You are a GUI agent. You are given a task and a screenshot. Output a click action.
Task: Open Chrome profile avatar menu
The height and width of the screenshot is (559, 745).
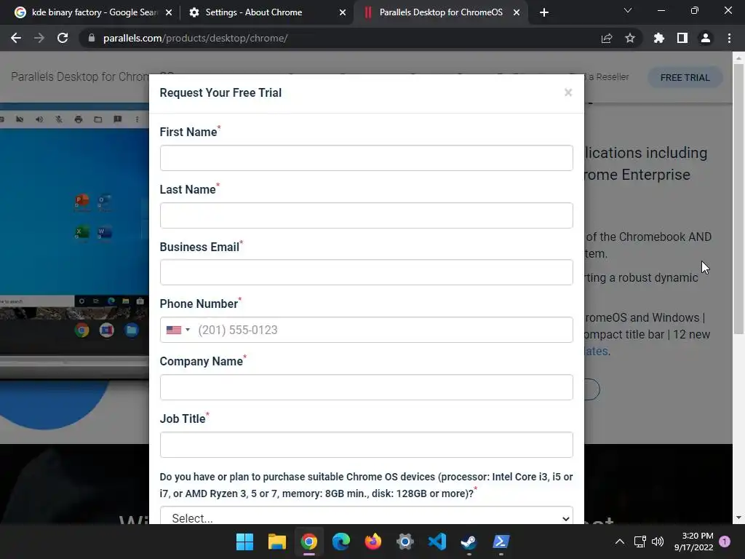coord(706,38)
